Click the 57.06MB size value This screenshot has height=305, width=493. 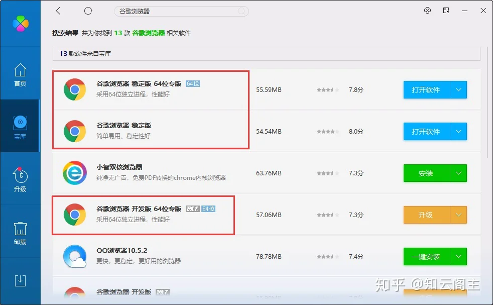(269, 215)
